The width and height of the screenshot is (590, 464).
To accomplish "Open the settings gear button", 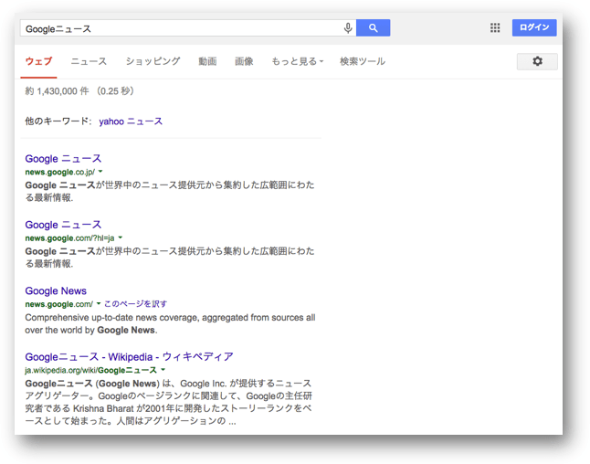I will [537, 61].
